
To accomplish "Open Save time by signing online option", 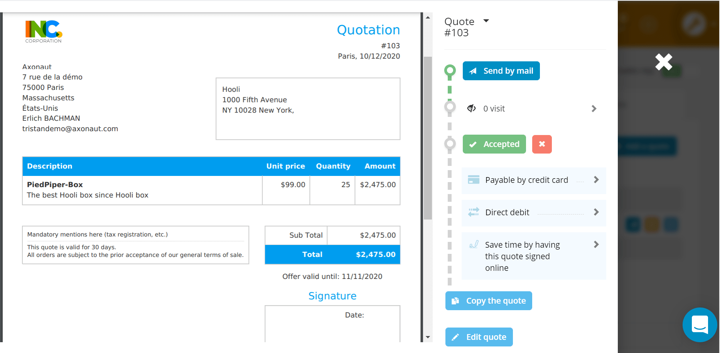I will 534,256.
